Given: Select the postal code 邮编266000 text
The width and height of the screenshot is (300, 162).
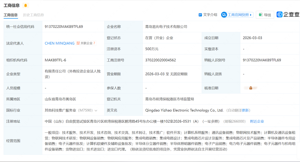Looking at the screenshot, I should 234,121.
